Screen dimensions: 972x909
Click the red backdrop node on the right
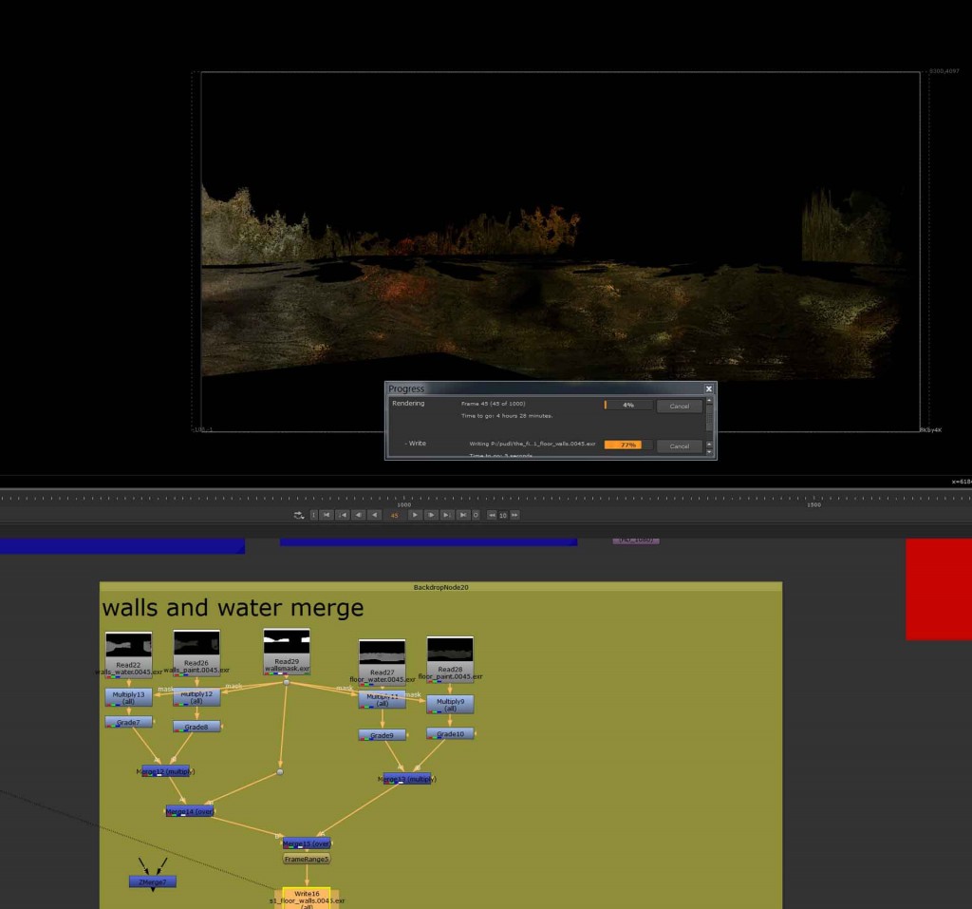[939, 589]
